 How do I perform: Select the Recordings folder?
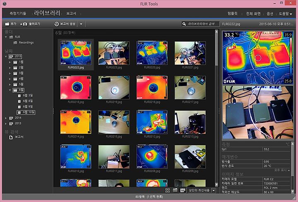pos(24,43)
